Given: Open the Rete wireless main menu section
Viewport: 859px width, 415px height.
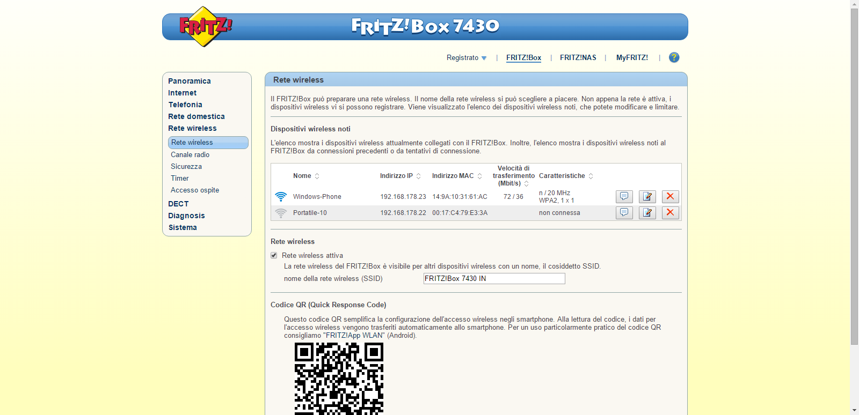Looking at the screenshot, I should (192, 128).
